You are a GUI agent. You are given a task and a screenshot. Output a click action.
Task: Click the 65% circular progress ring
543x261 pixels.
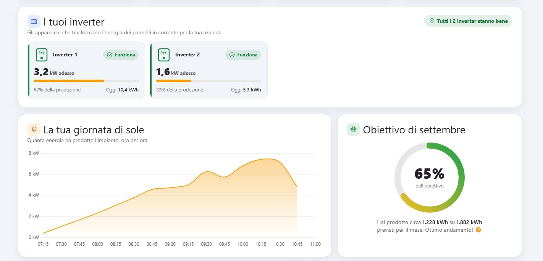(430, 178)
